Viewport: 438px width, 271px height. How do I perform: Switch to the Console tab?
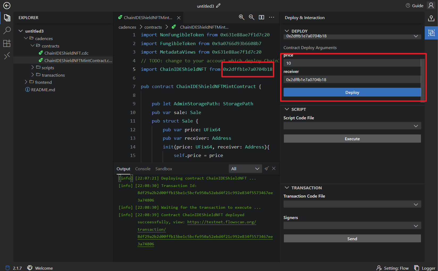(143, 169)
